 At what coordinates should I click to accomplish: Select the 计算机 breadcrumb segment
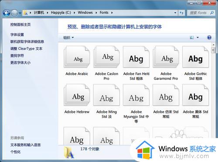click(39, 13)
